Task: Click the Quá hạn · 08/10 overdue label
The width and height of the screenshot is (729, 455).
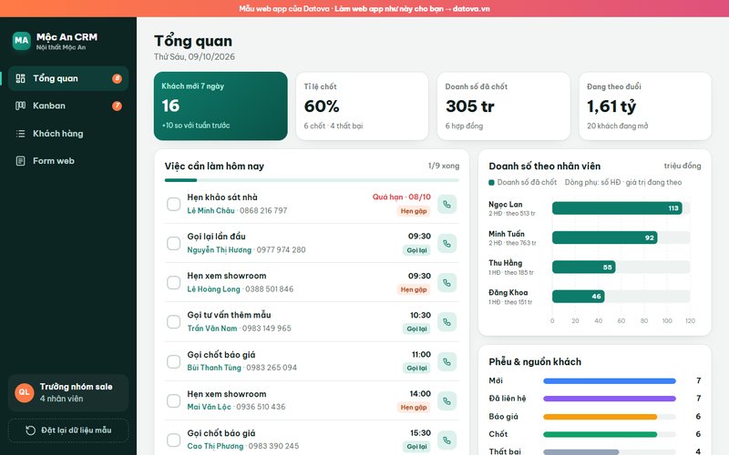Action: (401, 197)
